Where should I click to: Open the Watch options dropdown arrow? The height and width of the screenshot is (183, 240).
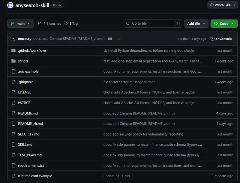click(235, 5)
